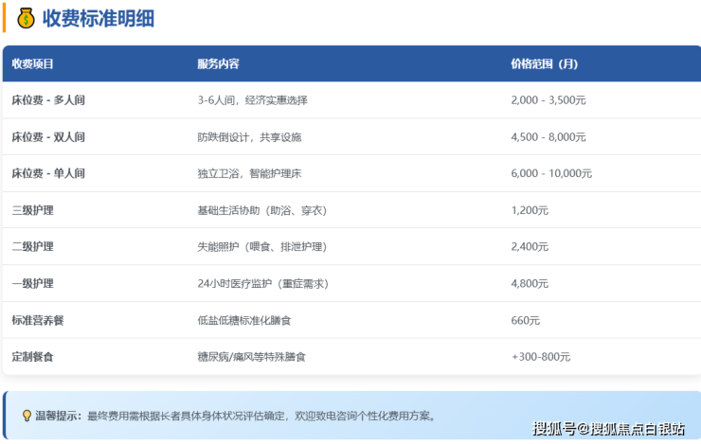This screenshot has height=444, width=701.
Task: Click the 温馨提示 bold label
Action: pos(59,416)
